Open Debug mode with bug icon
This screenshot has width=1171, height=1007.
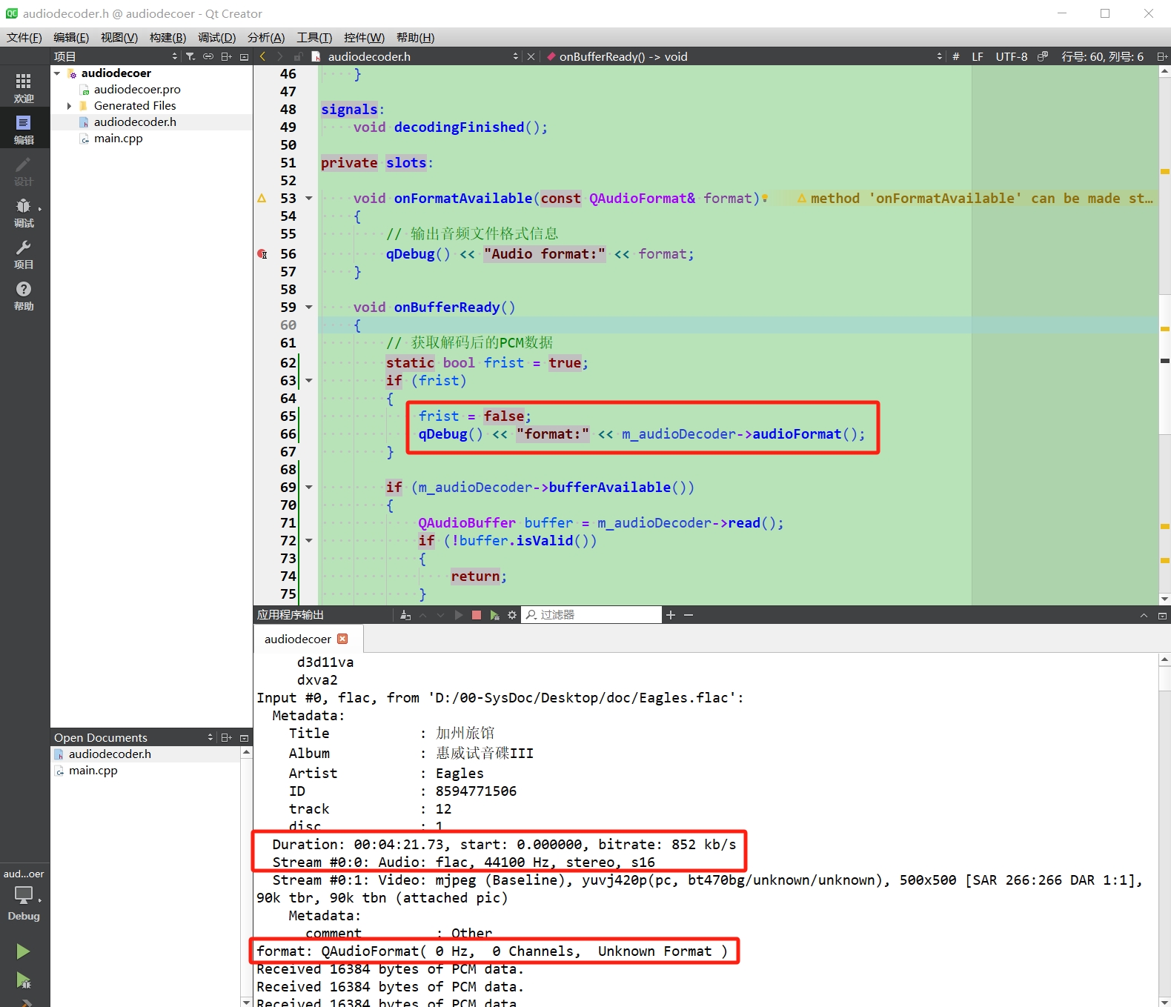[24, 211]
